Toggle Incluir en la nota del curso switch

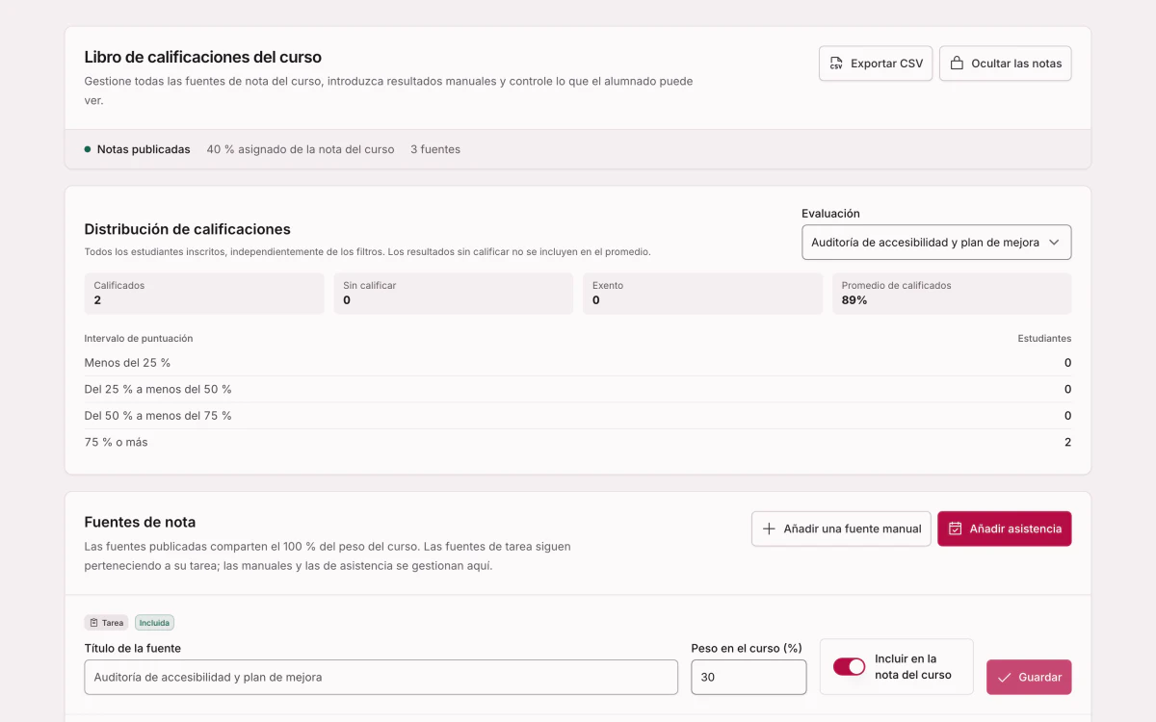(849, 666)
